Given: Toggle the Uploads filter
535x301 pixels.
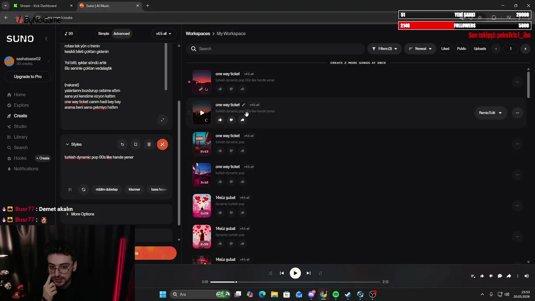Looking at the screenshot, I should tap(480, 49).
